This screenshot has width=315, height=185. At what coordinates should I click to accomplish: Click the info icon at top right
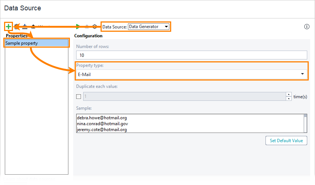tap(306, 27)
